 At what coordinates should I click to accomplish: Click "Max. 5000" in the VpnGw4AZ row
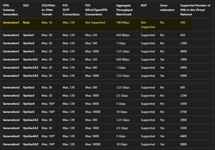click(92, 136)
